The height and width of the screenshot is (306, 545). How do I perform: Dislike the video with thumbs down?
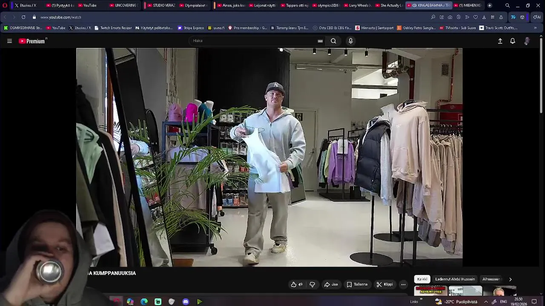[x=312, y=284]
